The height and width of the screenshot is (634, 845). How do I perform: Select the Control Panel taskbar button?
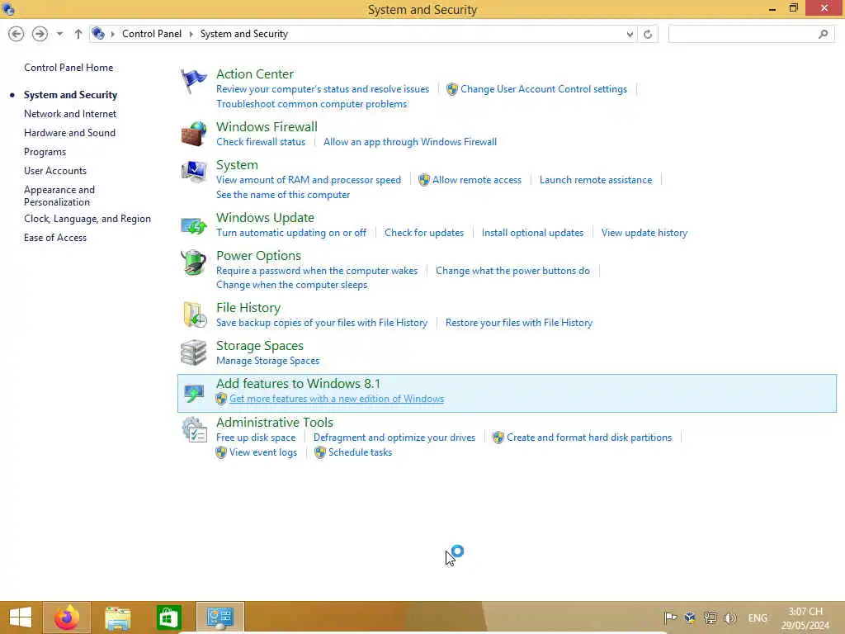click(220, 617)
